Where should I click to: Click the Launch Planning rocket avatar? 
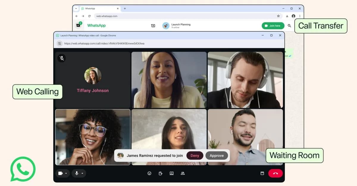click(x=166, y=26)
